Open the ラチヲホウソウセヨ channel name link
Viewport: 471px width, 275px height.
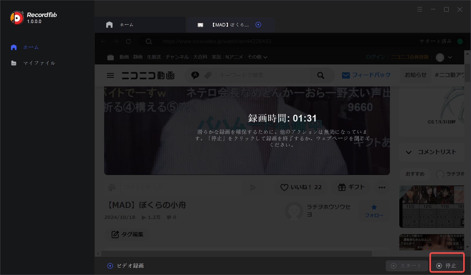[x=328, y=211]
